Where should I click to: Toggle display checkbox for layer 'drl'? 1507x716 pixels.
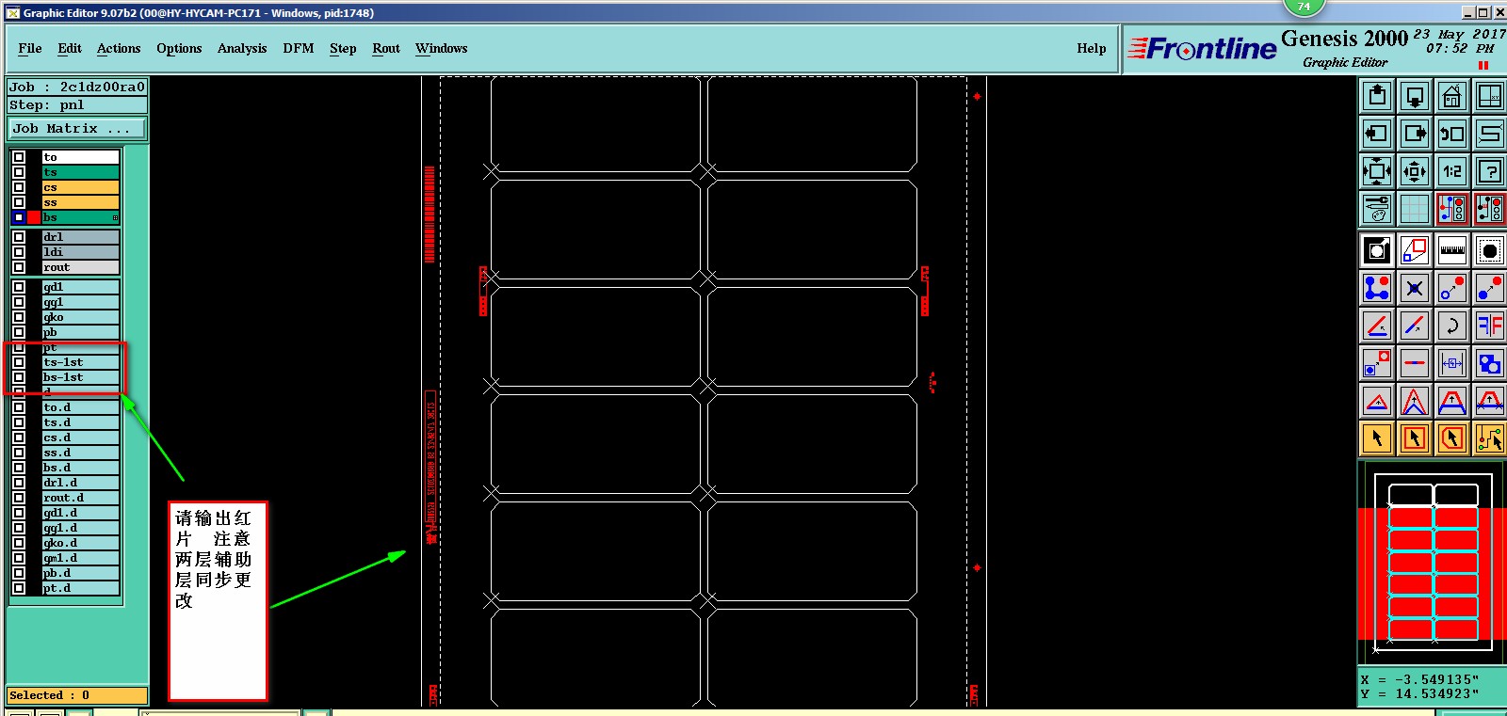click(19, 237)
